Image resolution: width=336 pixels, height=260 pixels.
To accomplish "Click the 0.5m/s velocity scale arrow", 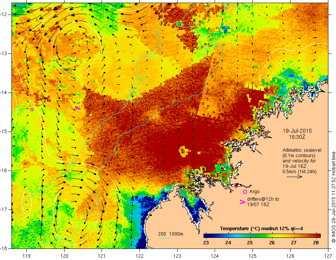I will [294, 177].
